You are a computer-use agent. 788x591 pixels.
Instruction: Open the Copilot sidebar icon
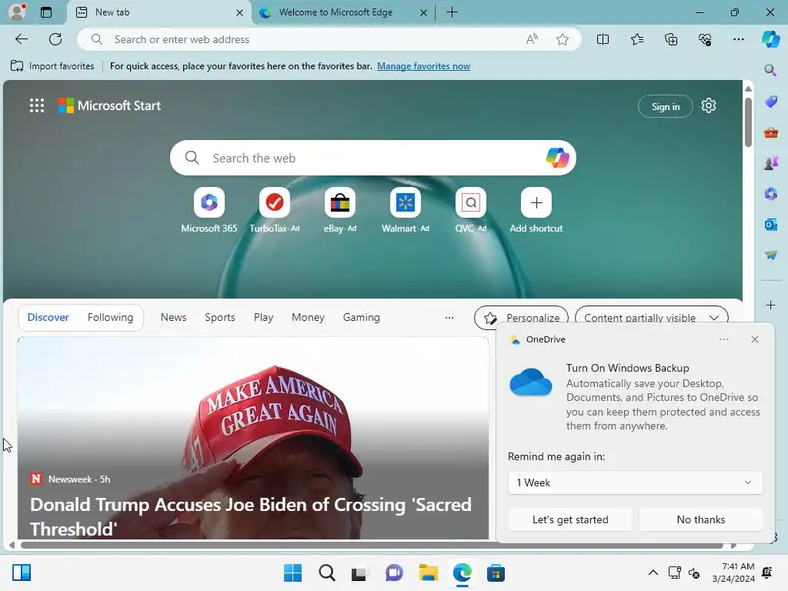tap(770, 39)
